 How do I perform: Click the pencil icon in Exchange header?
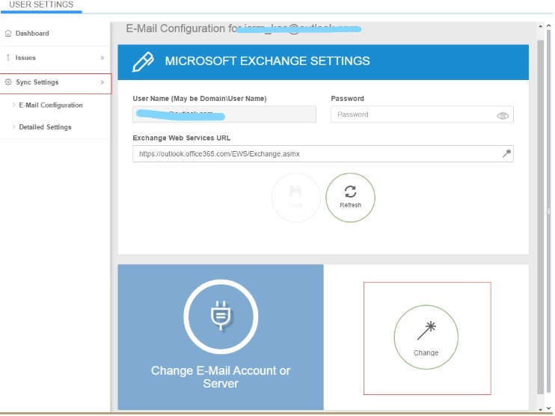[x=143, y=61]
